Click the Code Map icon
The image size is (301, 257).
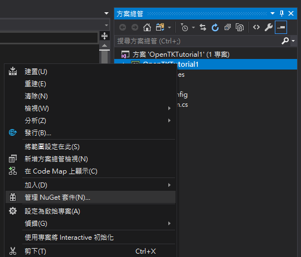pos(13,171)
